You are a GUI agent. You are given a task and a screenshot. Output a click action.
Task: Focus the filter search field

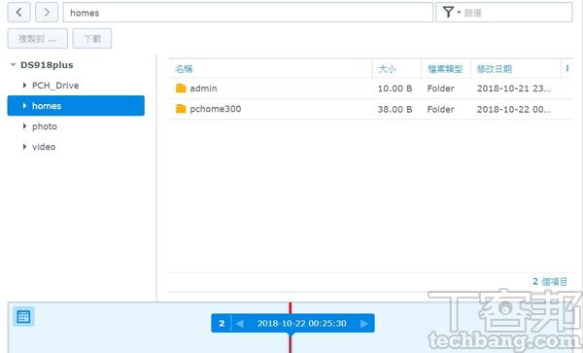[x=517, y=13]
